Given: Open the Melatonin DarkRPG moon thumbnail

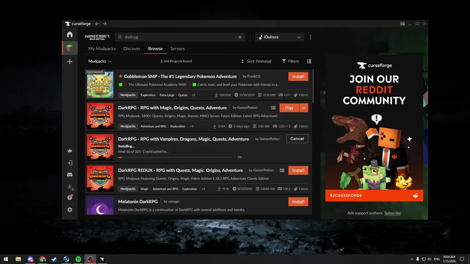Looking at the screenshot, I should [x=100, y=206].
